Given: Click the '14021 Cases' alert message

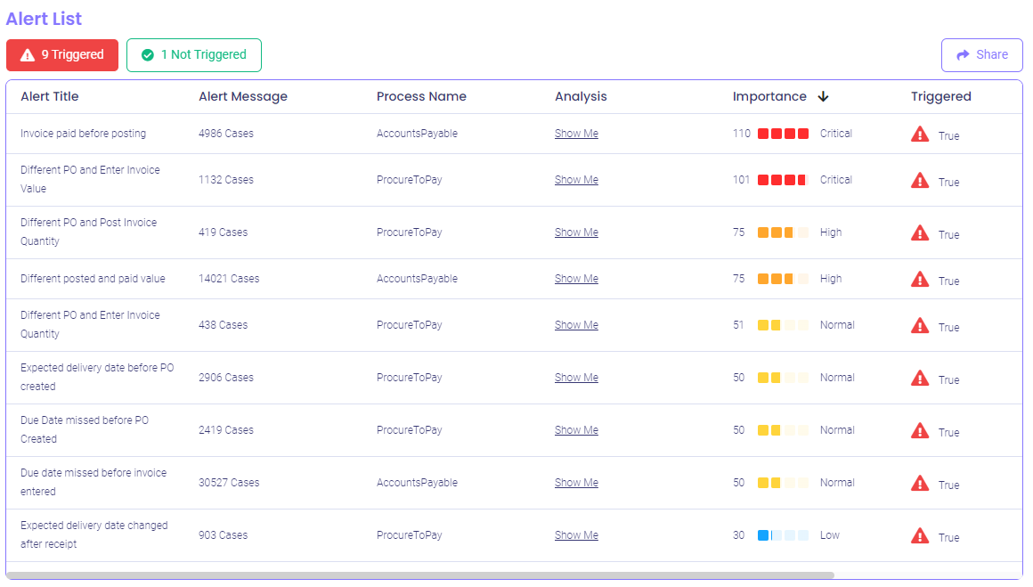Looking at the screenshot, I should click(x=229, y=279).
